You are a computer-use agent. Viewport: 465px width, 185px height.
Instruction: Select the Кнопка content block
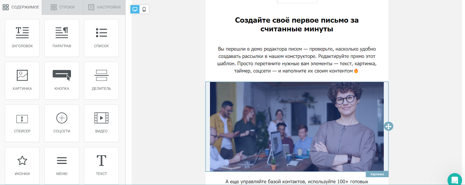[62, 81]
